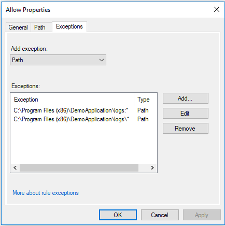
Task: Select the Exceptions tab
Action: coord(69,26)
